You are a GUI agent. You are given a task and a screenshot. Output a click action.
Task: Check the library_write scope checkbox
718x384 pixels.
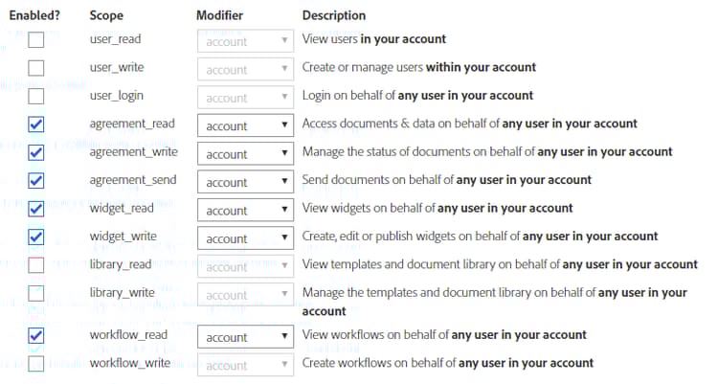pyautogui.click(x=35, y=293)
